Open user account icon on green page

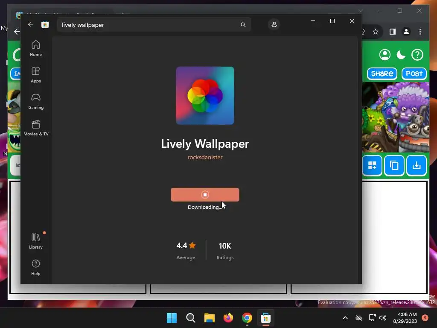pos(385,55)
